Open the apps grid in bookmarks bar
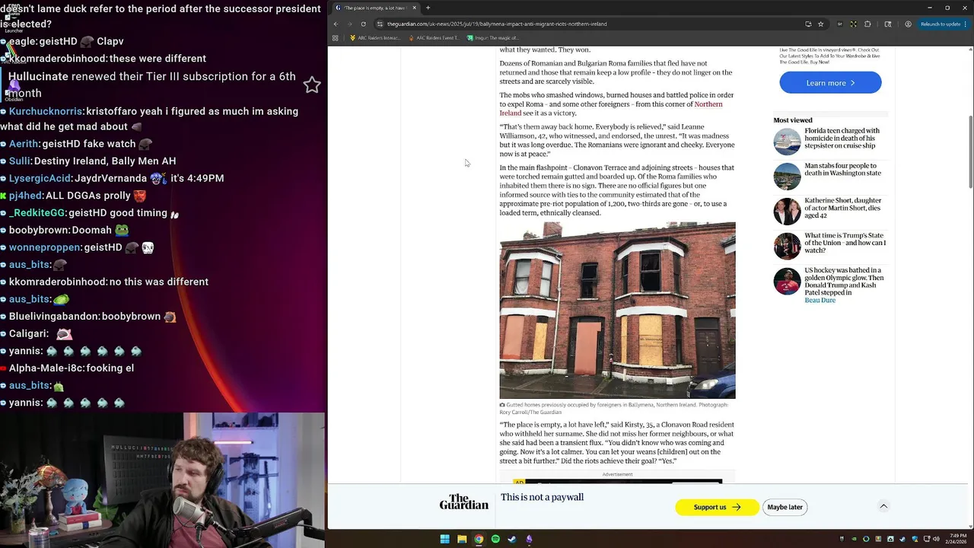 [335, 37]
